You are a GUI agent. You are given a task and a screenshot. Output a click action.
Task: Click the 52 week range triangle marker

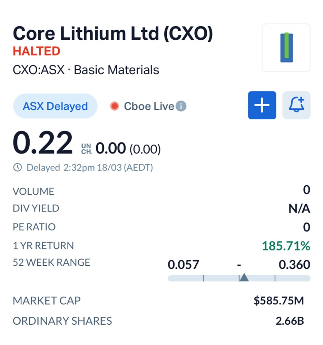click(244, 277)
